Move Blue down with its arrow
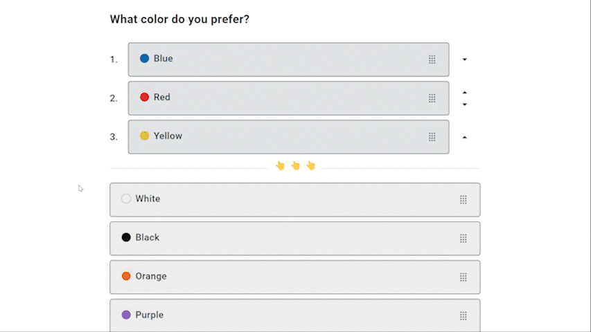Screen dimensions: 591x332 click(465, 59)
